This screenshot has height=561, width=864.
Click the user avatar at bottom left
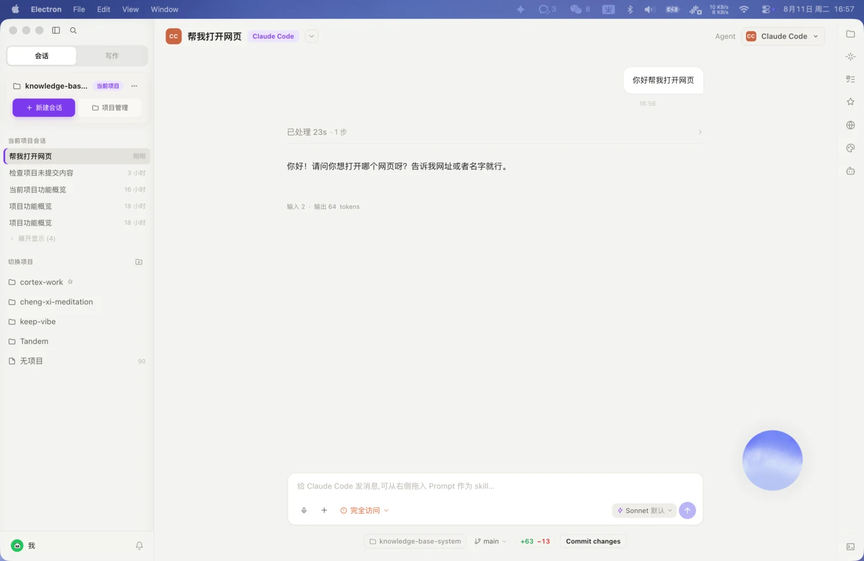(17, 545)
